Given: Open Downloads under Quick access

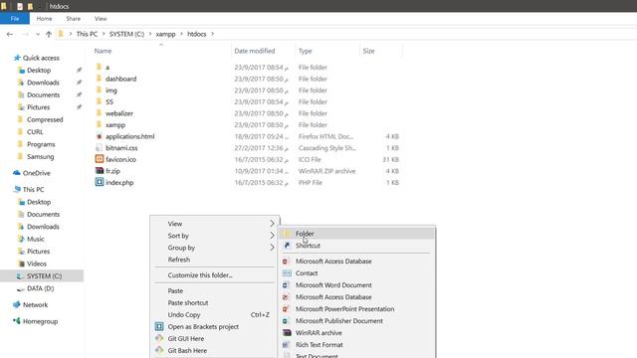Looking at the screenshot, I should [x=43, y=83].
